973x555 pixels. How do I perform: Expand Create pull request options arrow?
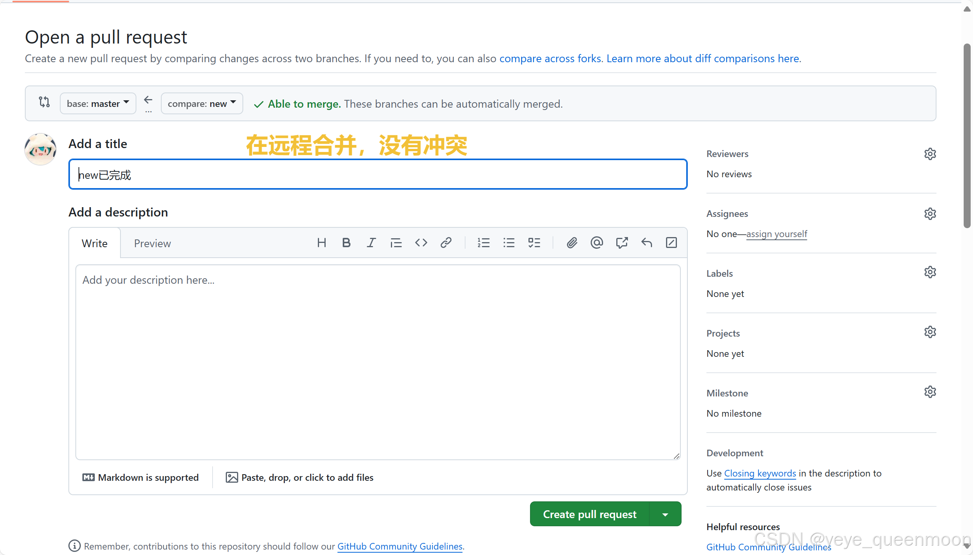(x=665, y=514)
